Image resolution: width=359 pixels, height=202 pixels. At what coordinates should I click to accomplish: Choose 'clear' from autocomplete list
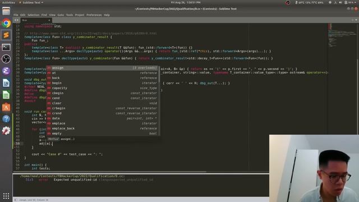pos(103,103)
